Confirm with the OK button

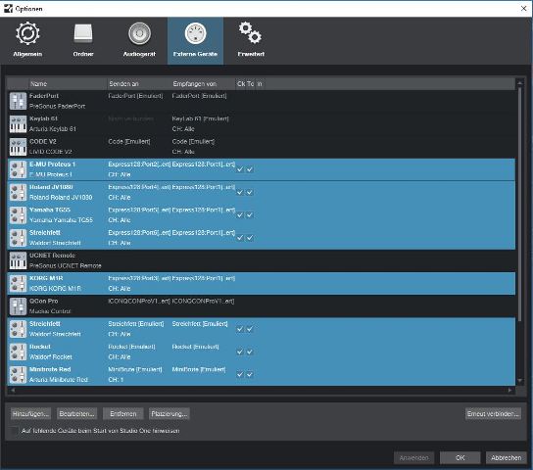460,458
